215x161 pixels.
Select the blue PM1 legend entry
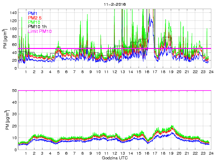[x=33, y=13]
